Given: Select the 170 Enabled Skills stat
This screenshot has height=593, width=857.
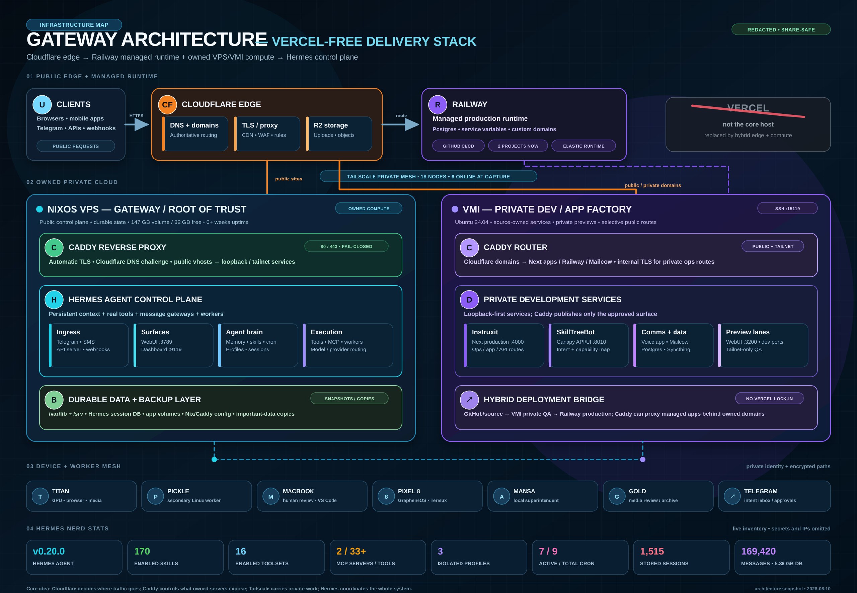Looking at the screenshot, I should coord(175,557).
